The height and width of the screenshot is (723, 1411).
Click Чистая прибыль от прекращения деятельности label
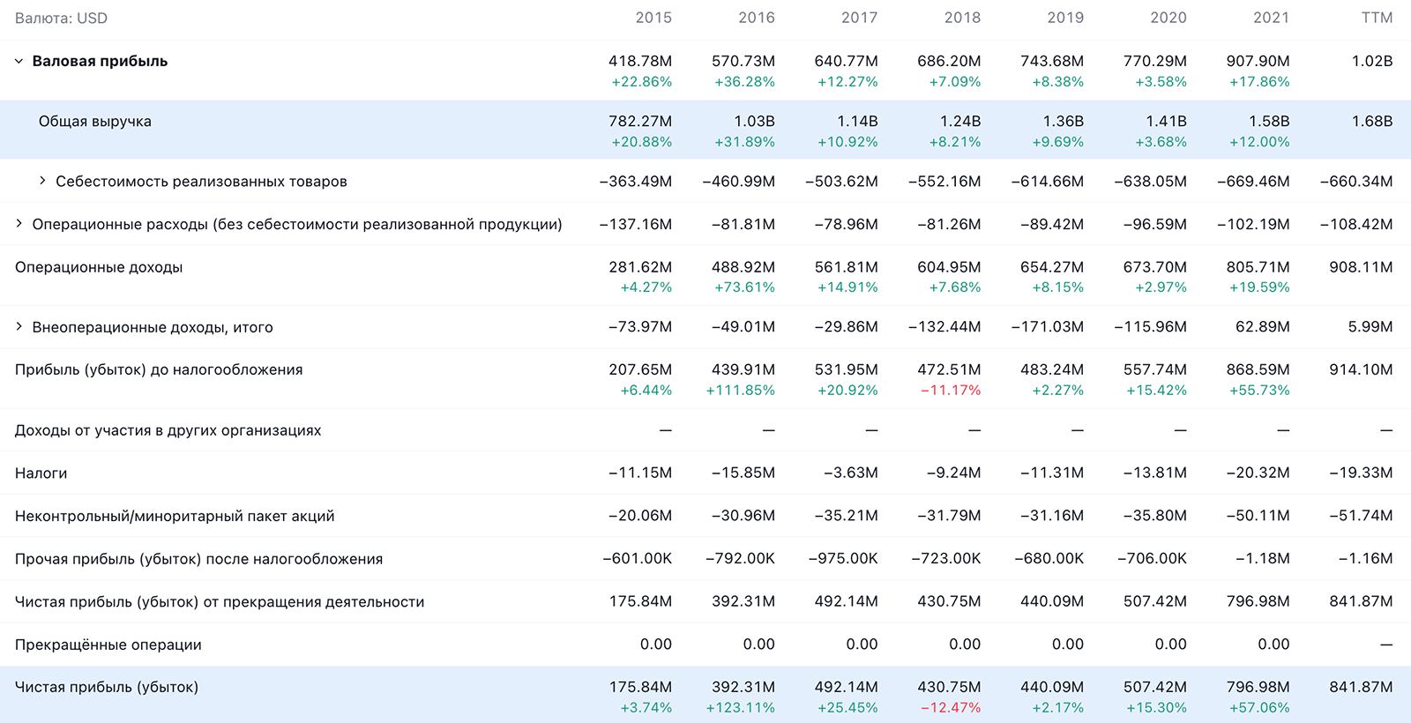220,602
